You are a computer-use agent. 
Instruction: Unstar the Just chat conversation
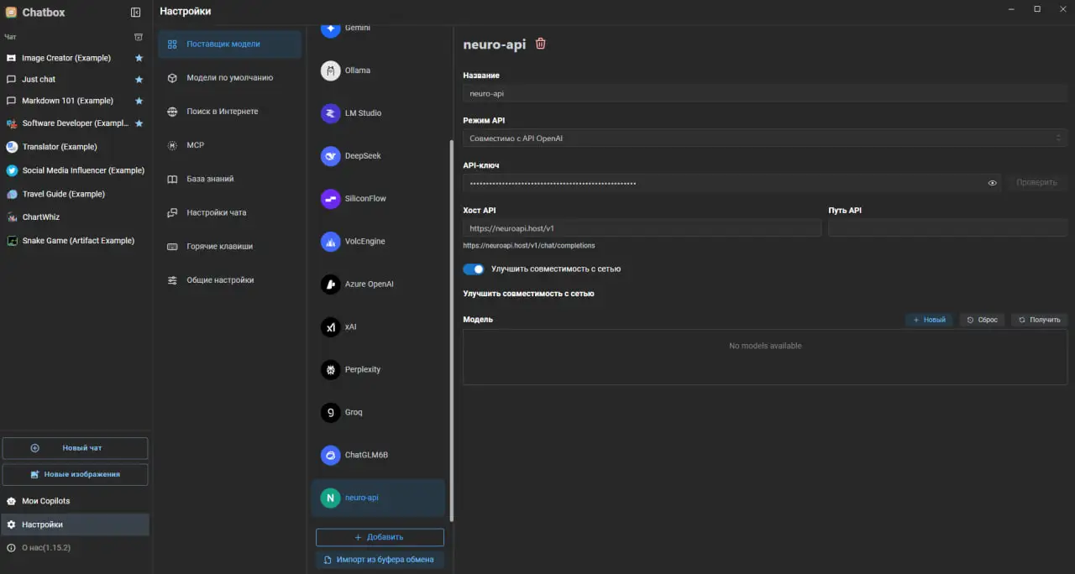pyautogui.click(x=139, y=80)
